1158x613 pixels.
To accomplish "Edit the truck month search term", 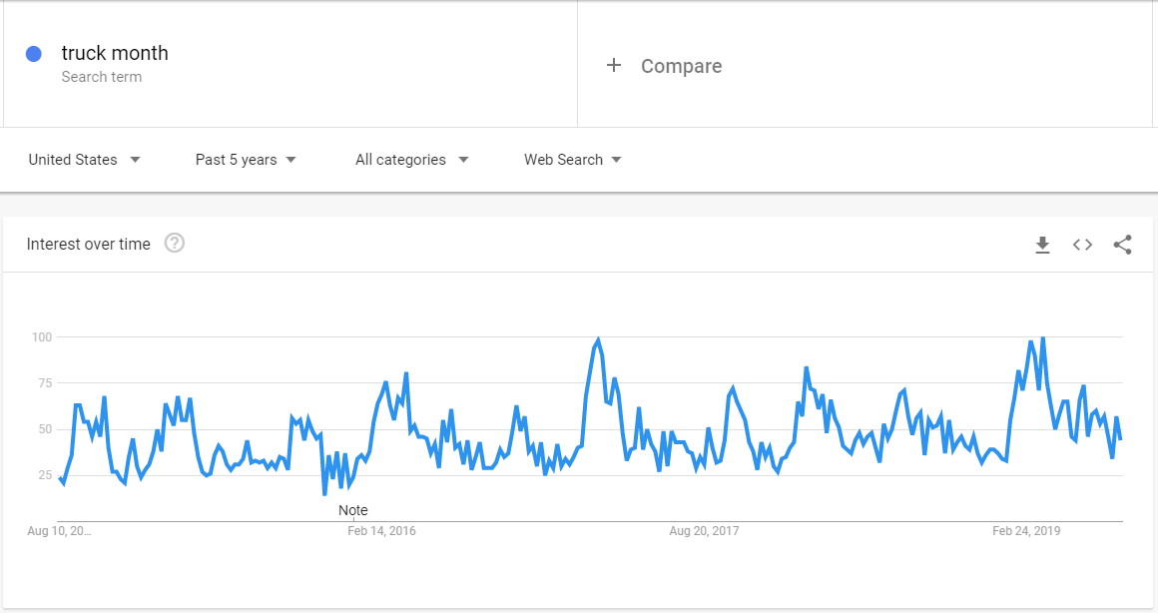I will click(x=115, y=53).
